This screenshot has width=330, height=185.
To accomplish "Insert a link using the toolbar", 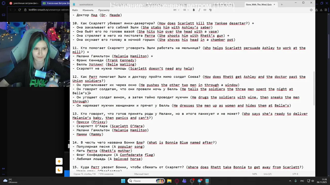I will pos(205,10).
